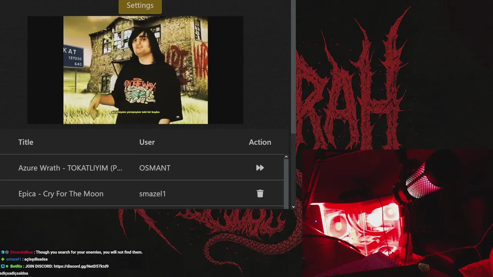Click the Epica - Cry For The Moon title

[61, 194]
